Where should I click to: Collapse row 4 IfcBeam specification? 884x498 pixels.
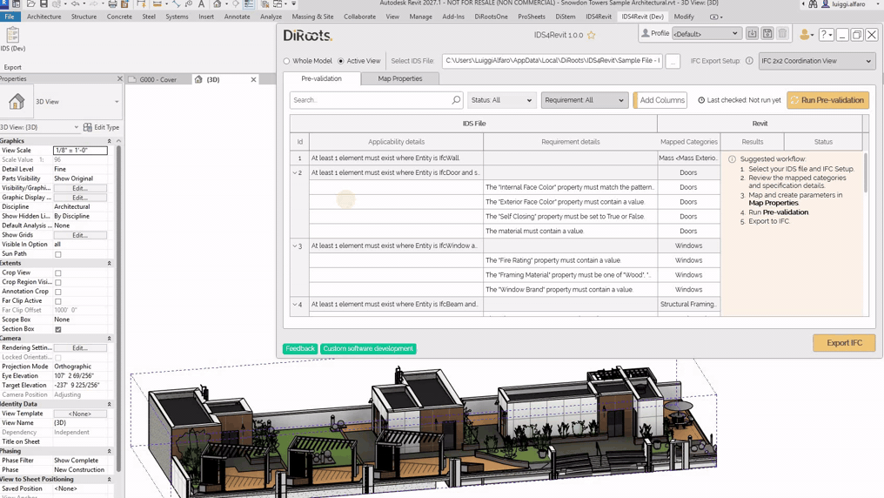[295, 305]
